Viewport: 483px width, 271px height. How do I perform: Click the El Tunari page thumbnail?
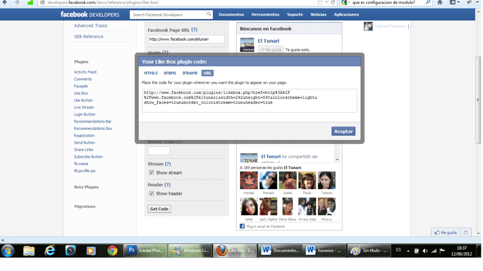[247, 45]
